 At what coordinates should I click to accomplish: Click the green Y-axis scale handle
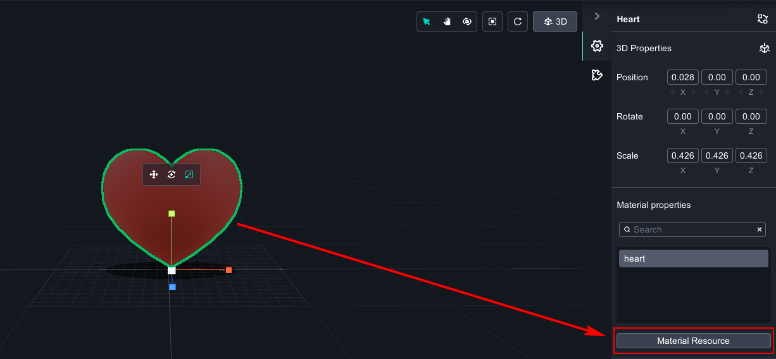point(172,214)
